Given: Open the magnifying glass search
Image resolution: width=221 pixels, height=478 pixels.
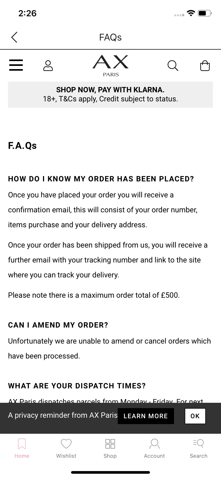Looking at the screenshot, I should [x=173, y=66].
